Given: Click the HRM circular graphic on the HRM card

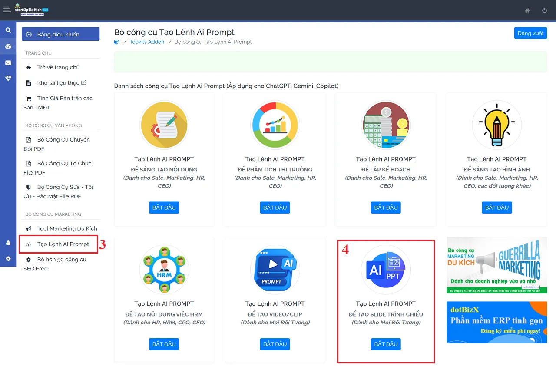Looking at the screenshot, I should coord(164,270).
